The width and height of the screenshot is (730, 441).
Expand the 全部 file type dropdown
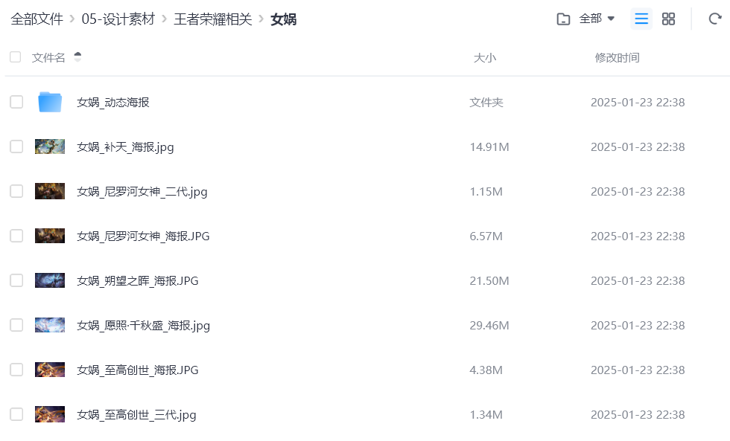(x=597, y=19)
